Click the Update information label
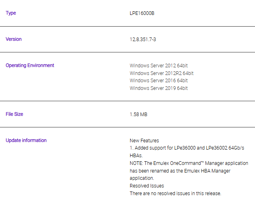 tap(26, 140)
